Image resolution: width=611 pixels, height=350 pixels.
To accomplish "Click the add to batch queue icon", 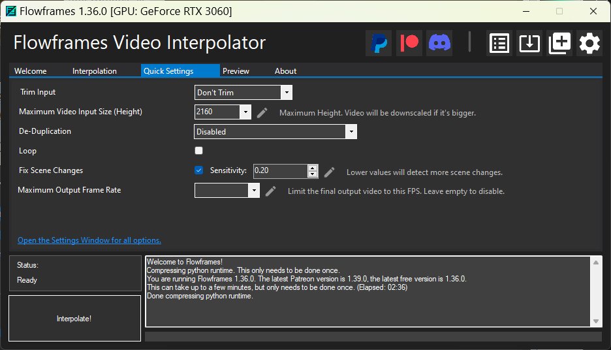I will [x=559, y=43].
